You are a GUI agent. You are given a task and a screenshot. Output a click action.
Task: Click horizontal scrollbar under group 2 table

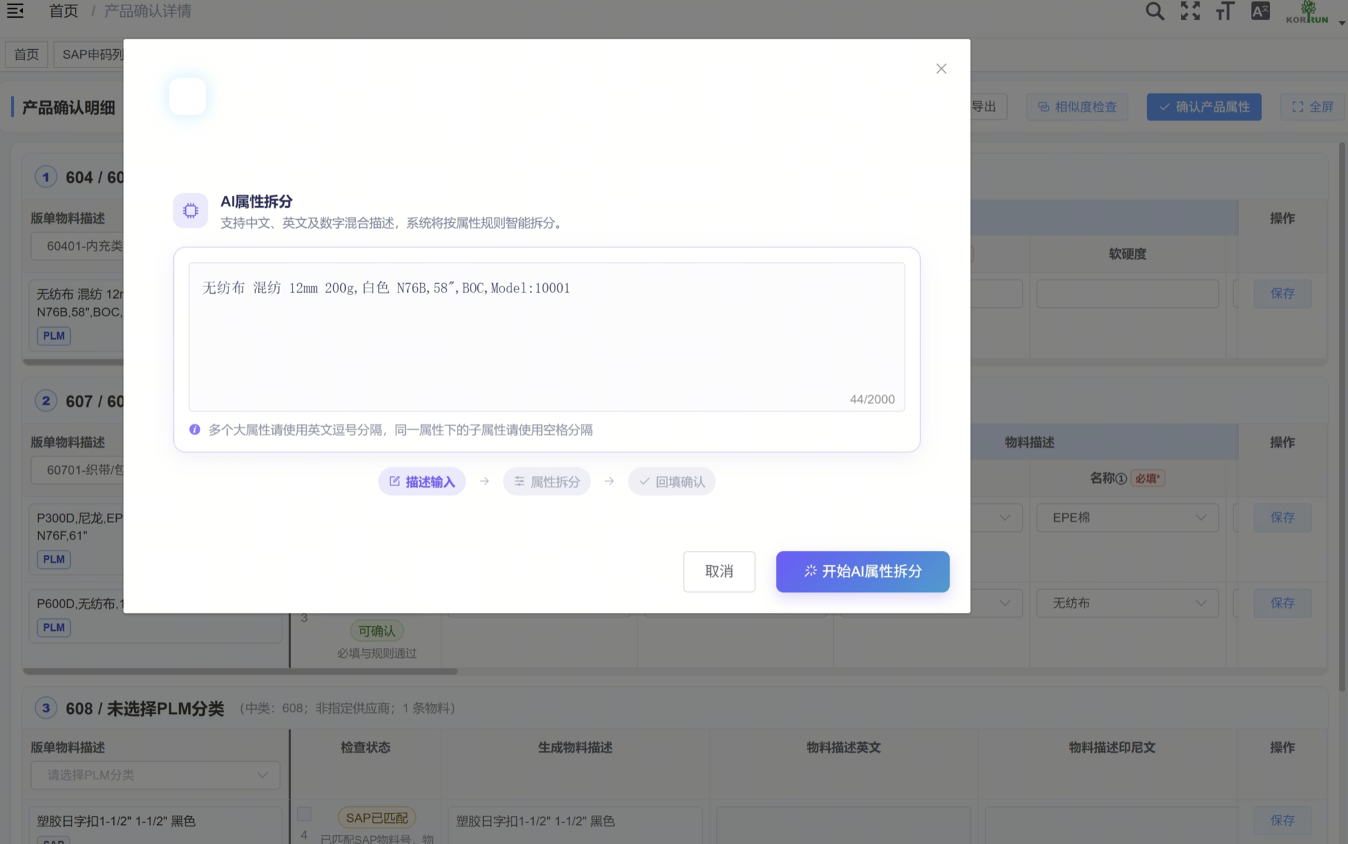[x=240, y=671]
